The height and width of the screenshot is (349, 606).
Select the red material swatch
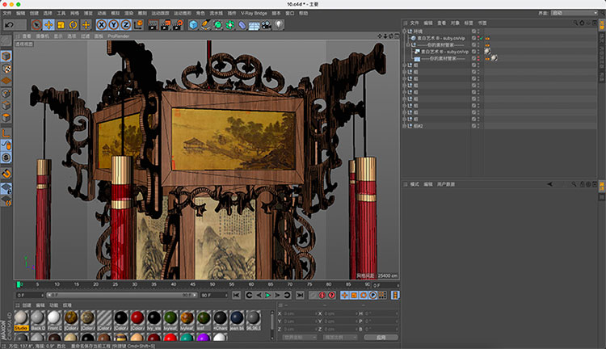point(137,317)
